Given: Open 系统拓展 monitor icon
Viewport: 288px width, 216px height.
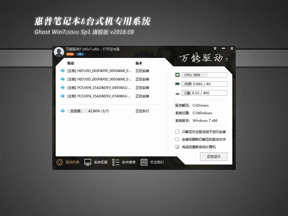Looking at the screenshot, I should click(87, 162).
